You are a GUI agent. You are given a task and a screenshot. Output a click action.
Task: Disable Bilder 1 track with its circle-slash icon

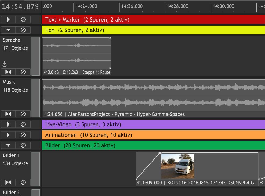tap(23, 182)
